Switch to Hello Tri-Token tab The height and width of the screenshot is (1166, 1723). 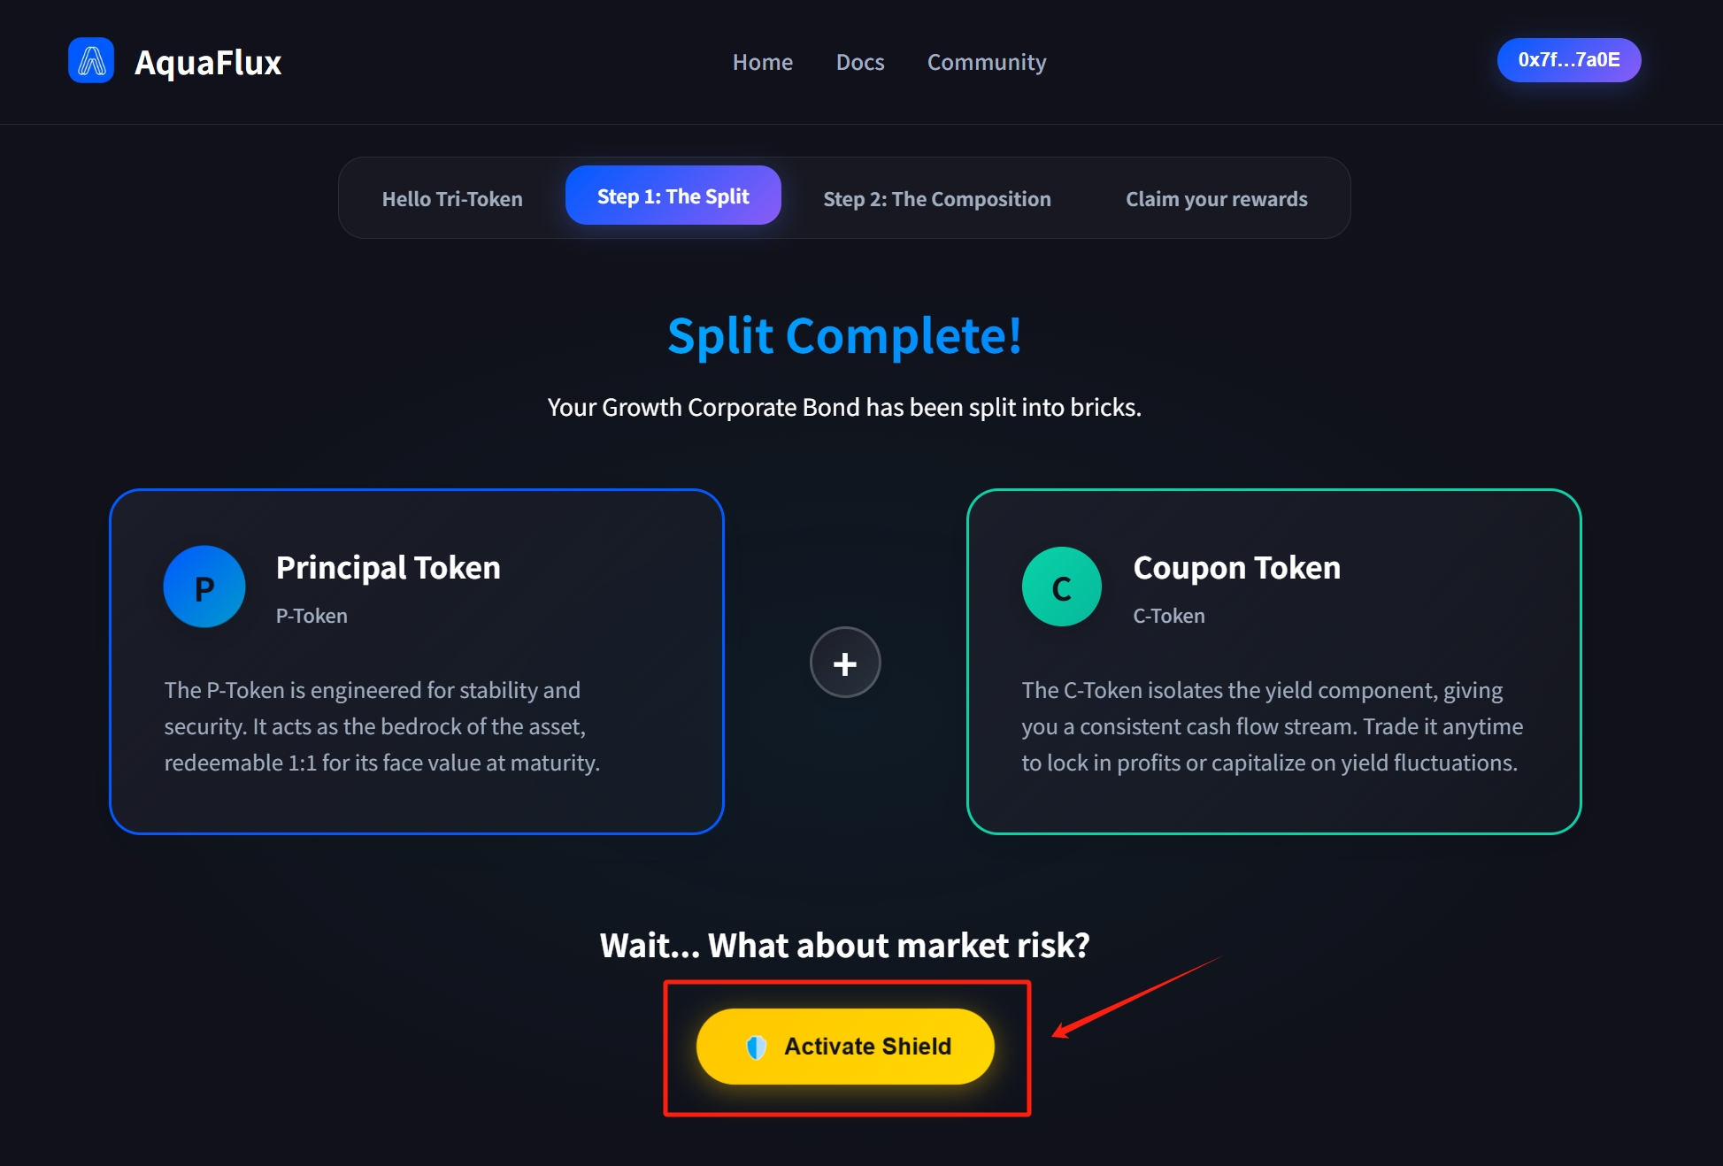point(452,198)
